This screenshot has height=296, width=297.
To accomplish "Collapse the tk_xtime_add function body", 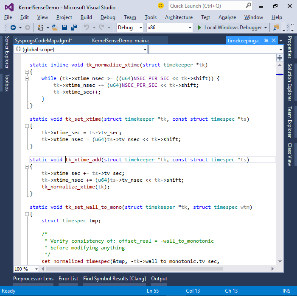I will 27,166.
